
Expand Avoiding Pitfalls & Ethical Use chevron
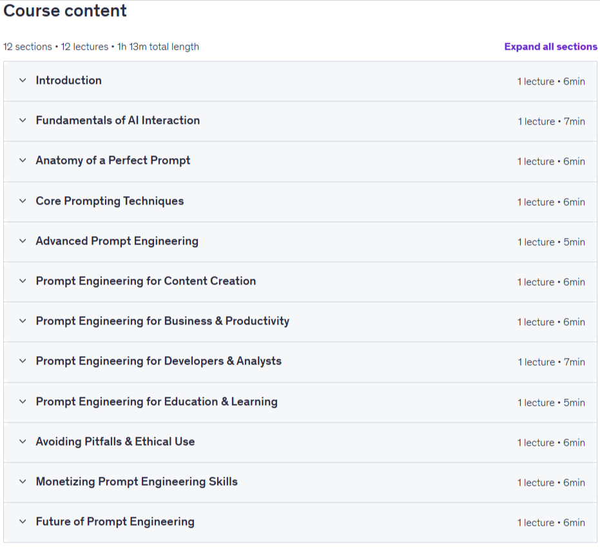click(23, 441)
